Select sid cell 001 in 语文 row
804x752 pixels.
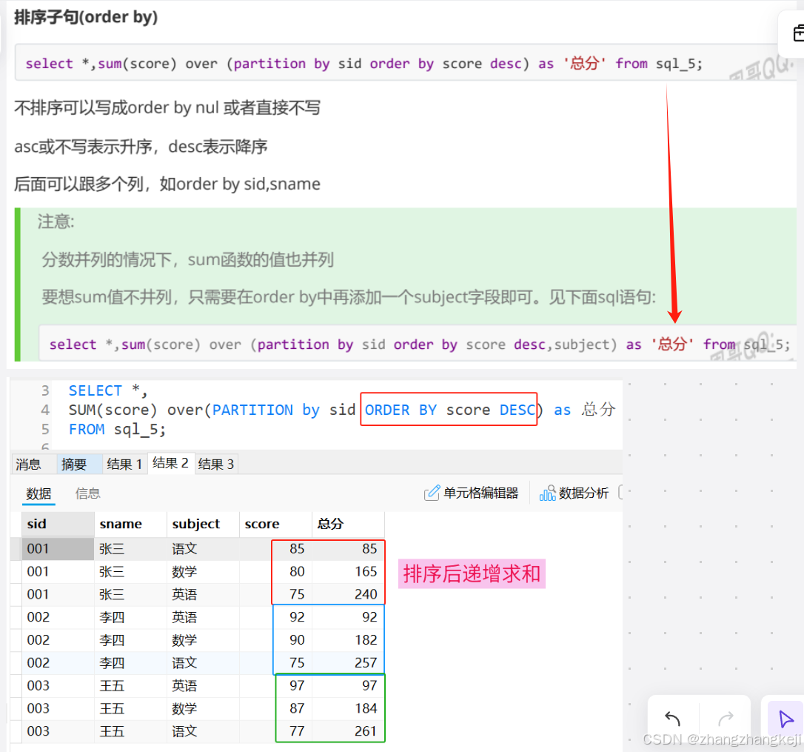[x=58, y=549]
